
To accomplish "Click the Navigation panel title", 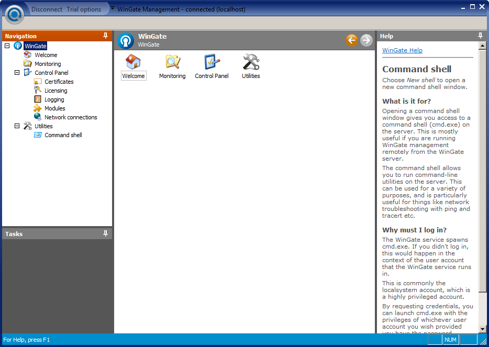I will (20, 36).
